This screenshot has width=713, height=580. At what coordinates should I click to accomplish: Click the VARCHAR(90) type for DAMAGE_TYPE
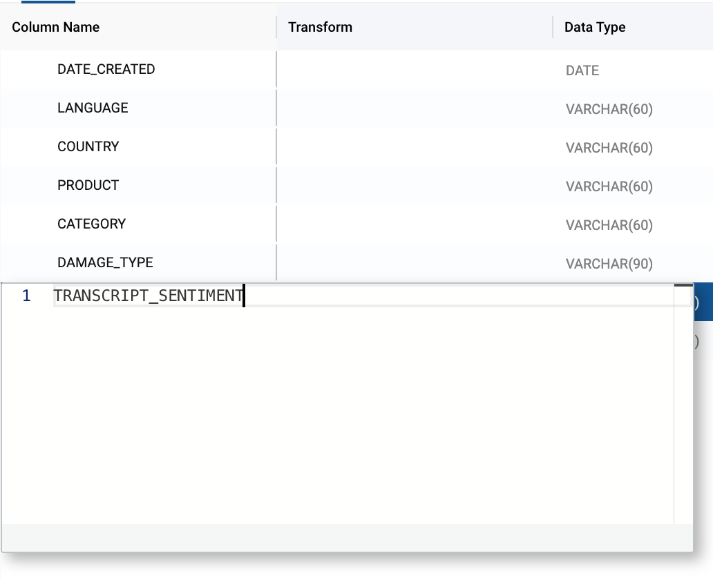(x=609, y=264)
